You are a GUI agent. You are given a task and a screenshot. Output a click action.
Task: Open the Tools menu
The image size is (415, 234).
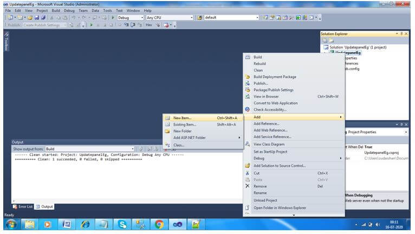tap(107, 11)
